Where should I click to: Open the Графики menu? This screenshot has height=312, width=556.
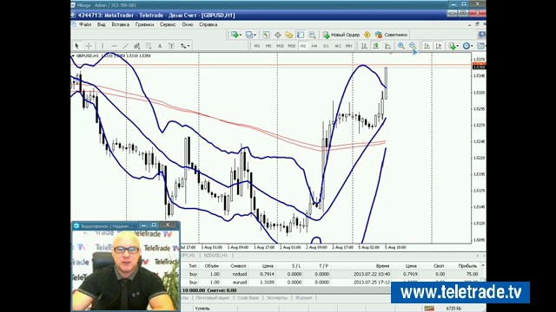[144, 24]
